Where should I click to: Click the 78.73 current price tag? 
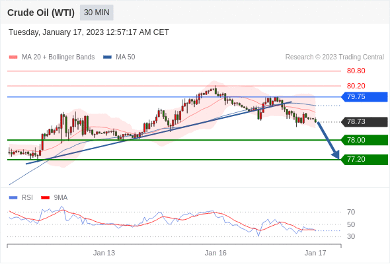tap(364, 121)
